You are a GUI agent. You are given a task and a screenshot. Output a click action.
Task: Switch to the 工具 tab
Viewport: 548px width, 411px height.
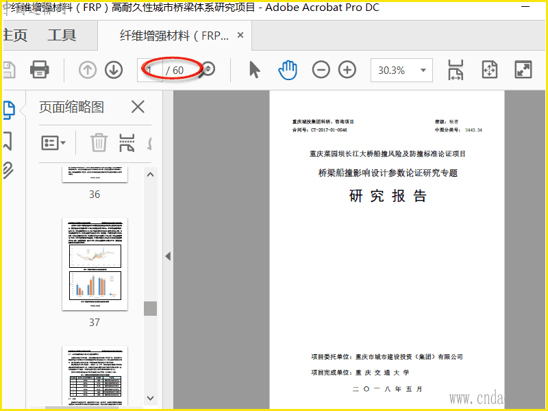point(62,36)
